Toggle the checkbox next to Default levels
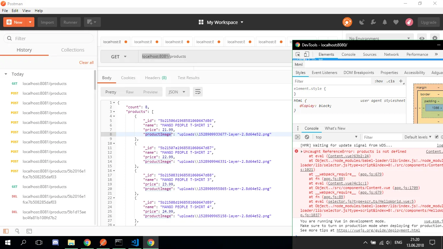 click(x=437, y=137)
